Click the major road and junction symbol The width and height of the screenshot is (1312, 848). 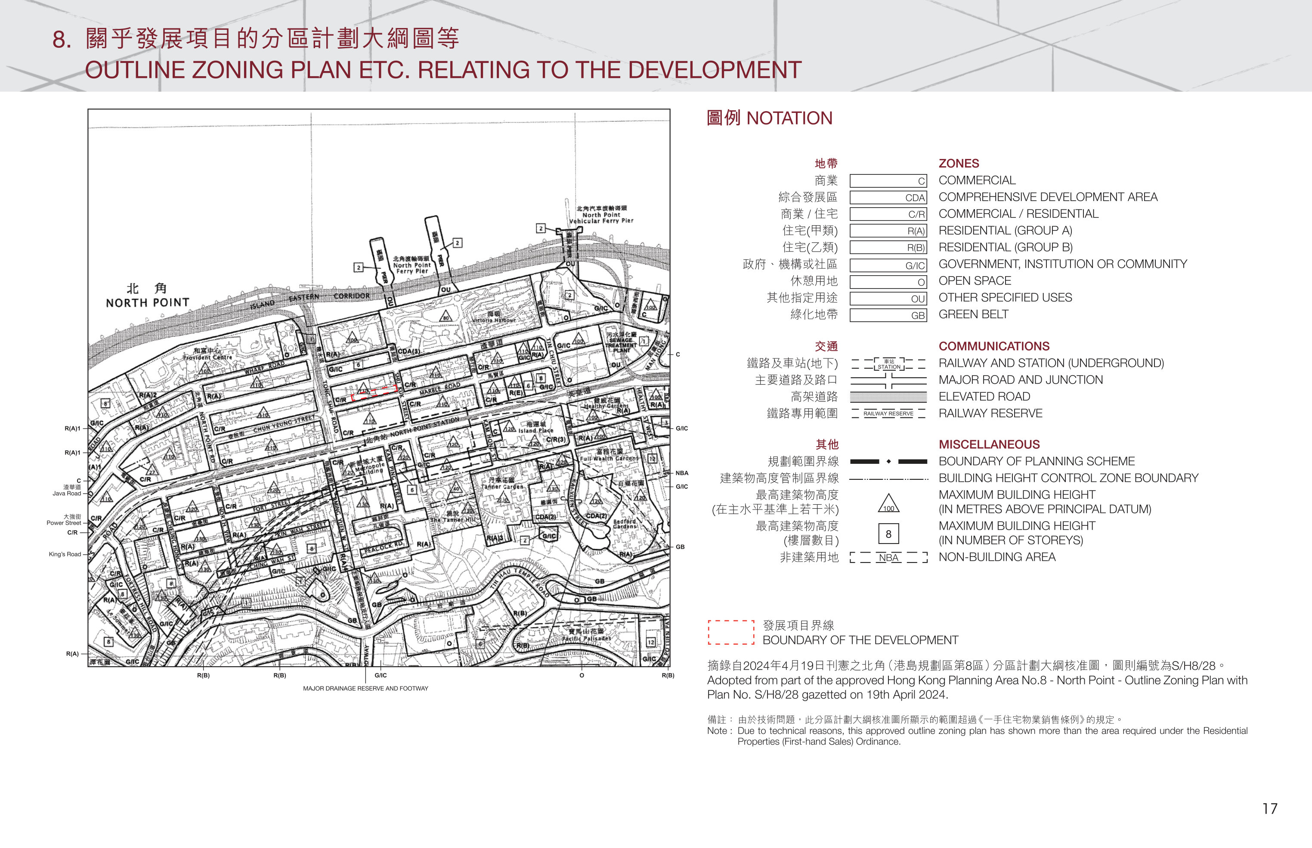pyautogui.click(x=888, y=380)
